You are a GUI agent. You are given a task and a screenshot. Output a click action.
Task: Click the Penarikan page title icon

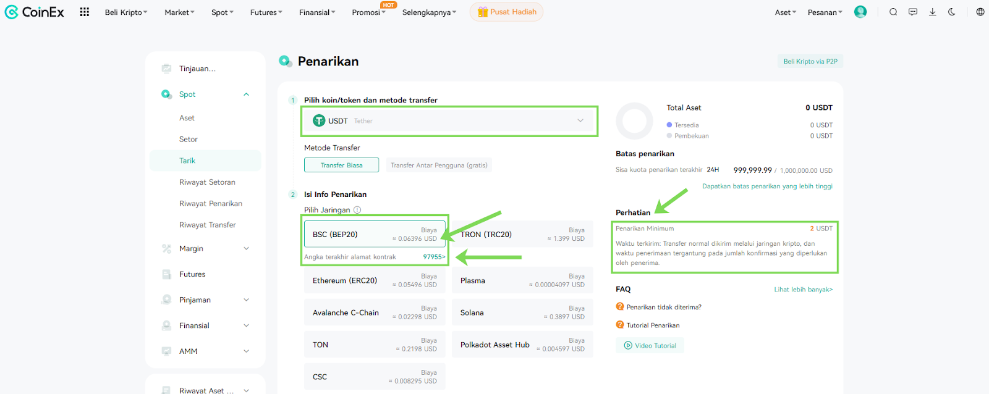[x=285, y=61]
